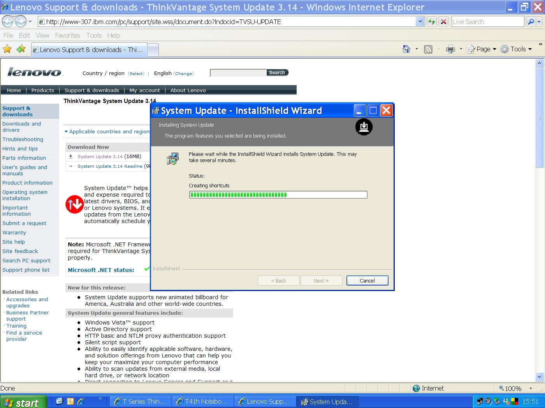Viewport: 545px width, 408px height.
Task: Open the Help menu
Action: click(114, 35)
